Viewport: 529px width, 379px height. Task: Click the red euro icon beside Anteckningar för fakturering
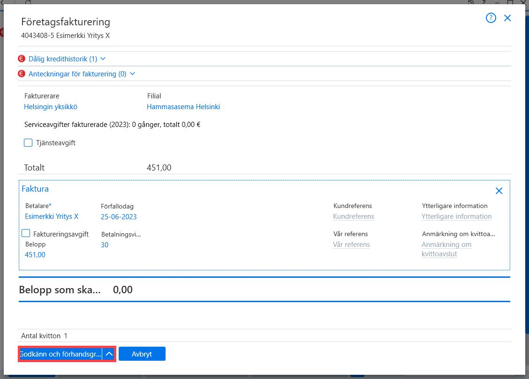point(22,74)
